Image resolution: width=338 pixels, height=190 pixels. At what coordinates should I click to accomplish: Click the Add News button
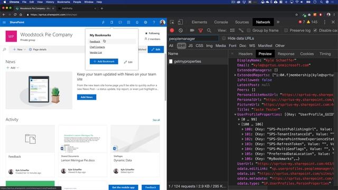click(87, 97)
